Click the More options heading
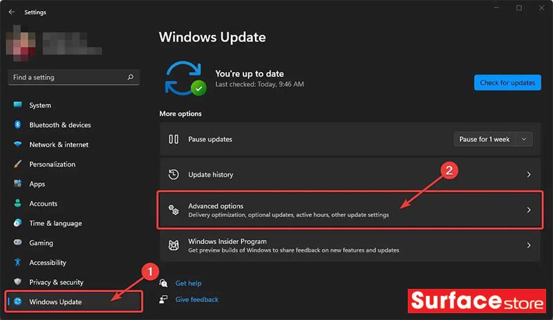 180,113
